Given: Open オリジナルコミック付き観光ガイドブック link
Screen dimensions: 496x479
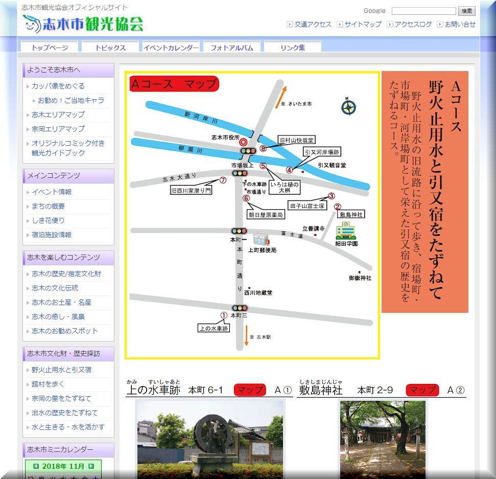Looking at the screenshot, I should click(x=68, y=148).
